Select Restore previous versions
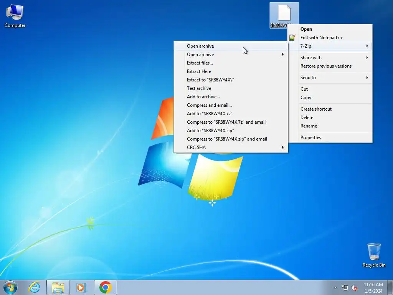 click(330, 66)
